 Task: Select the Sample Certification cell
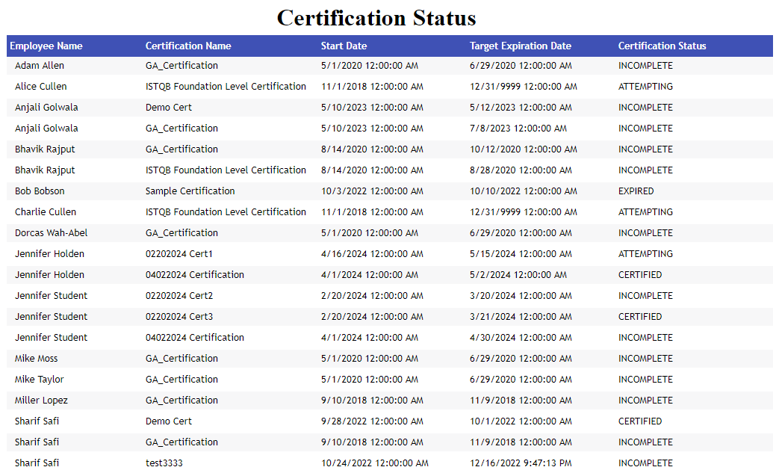pyautogui.click(x=190, y=191)
